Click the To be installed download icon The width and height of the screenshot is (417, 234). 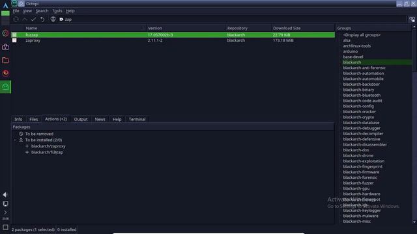pos(21,140)
